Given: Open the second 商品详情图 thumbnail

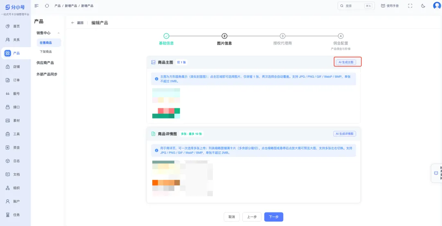Looking at the screenshot, I should 199,178.
